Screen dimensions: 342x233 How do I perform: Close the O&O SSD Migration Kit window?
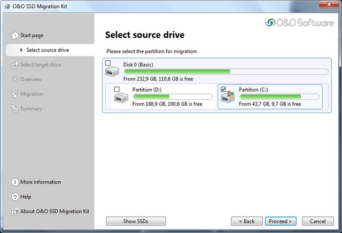(329, 5)
